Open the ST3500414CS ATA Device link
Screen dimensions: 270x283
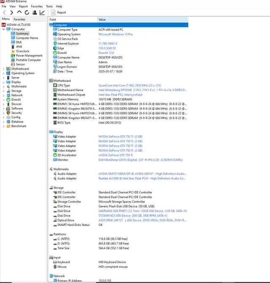click(133, 216)
